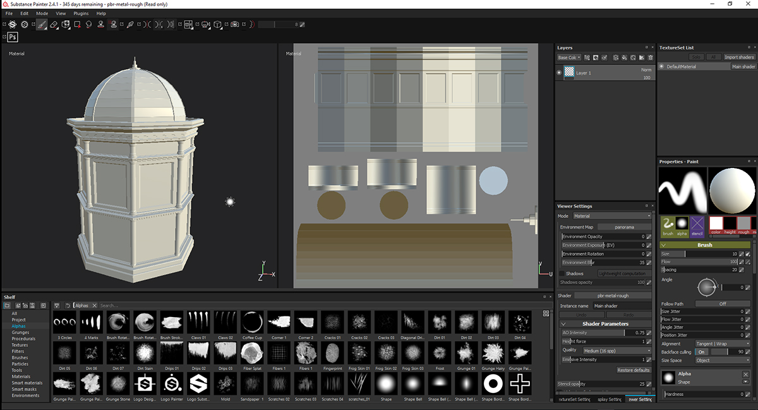This screenshot has height=410, width=758.
Task: Click the Instance name Main shader field
Action: (621, 306)
